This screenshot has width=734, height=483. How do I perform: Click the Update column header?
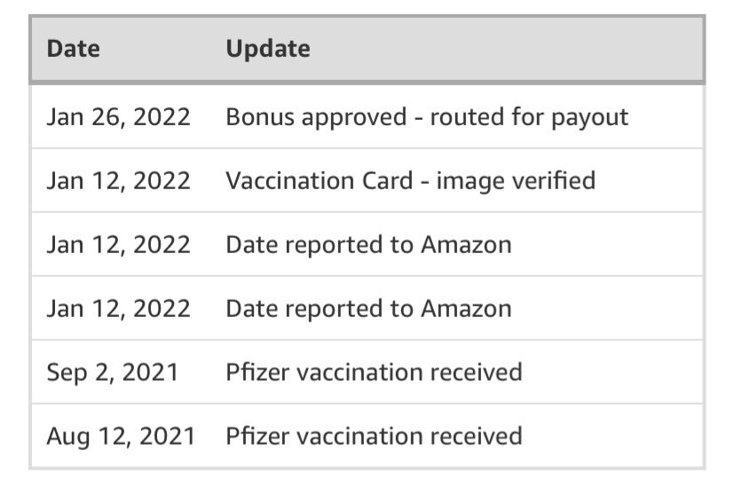267,48
